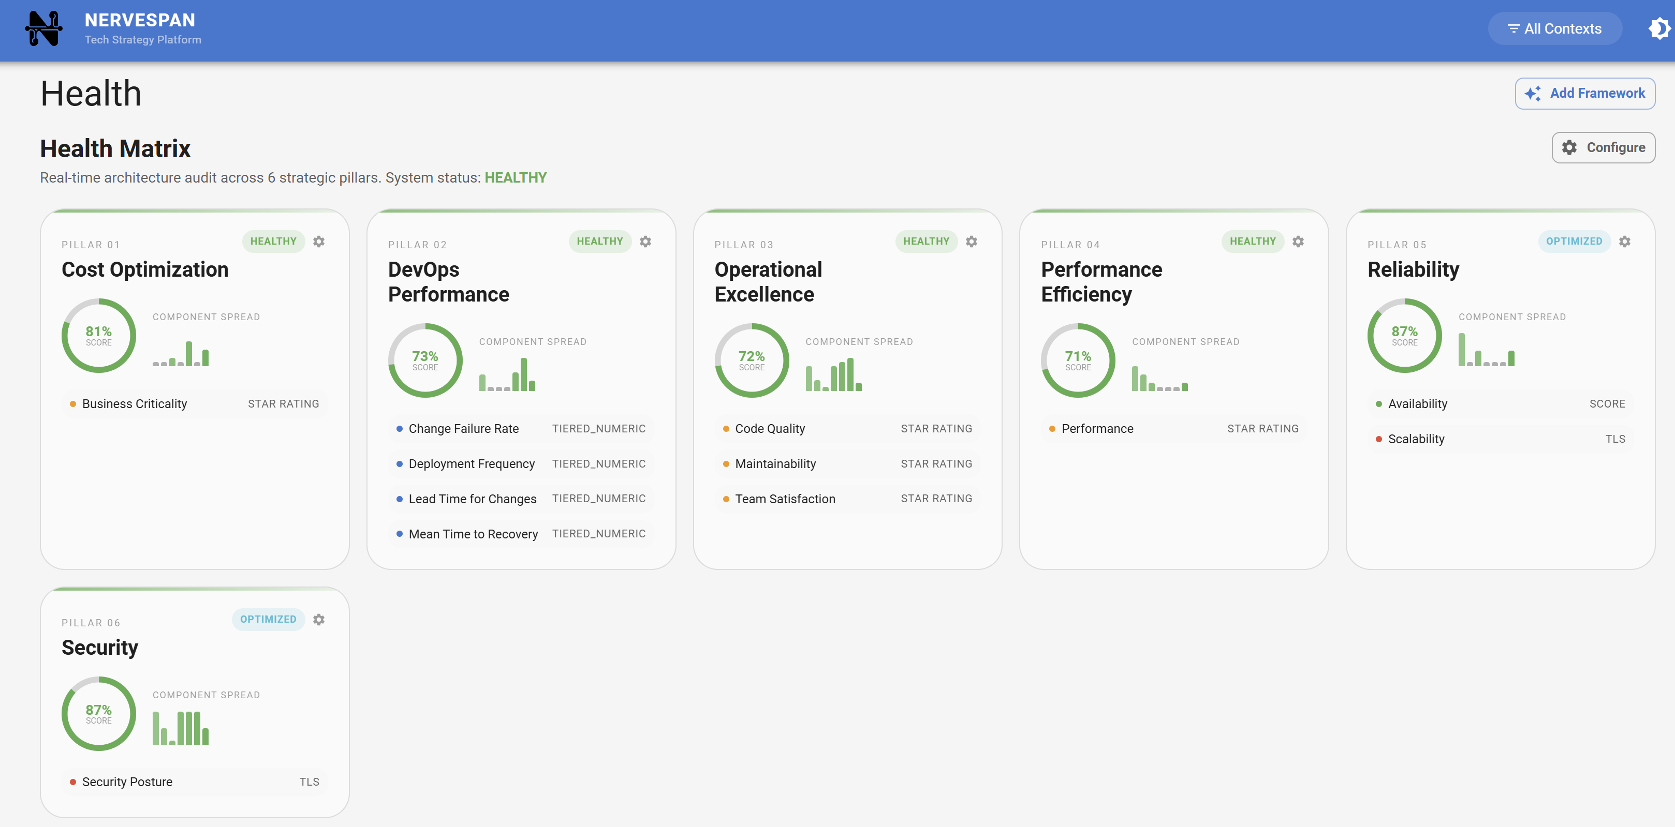Click DevOps Performance component spread chart

coord(507,375)
